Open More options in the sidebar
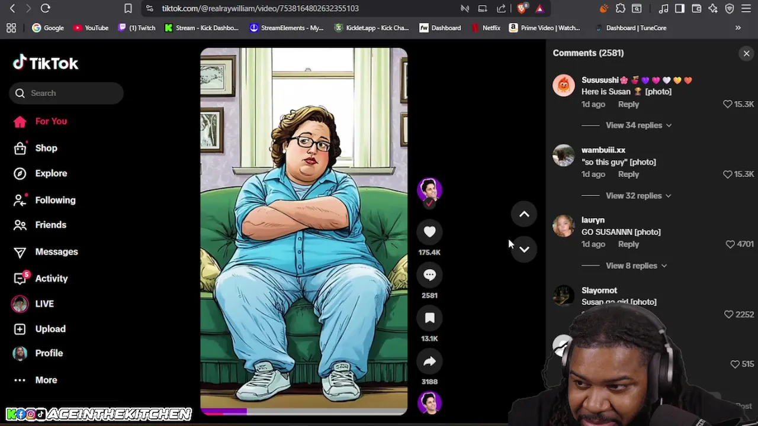 pos(46,380)
